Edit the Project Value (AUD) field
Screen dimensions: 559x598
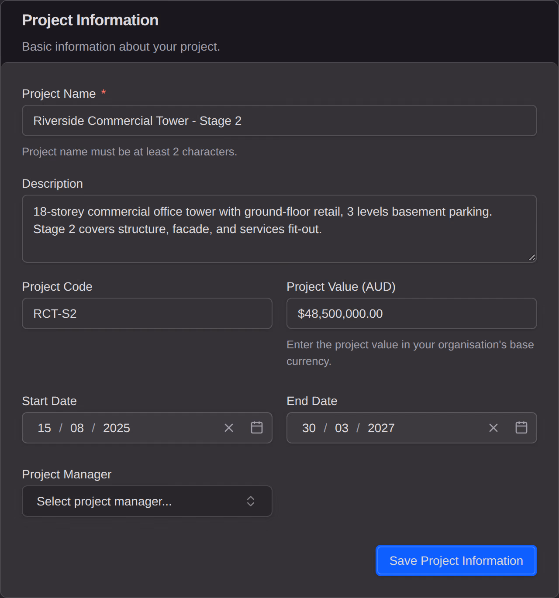[x=412, y=313]
